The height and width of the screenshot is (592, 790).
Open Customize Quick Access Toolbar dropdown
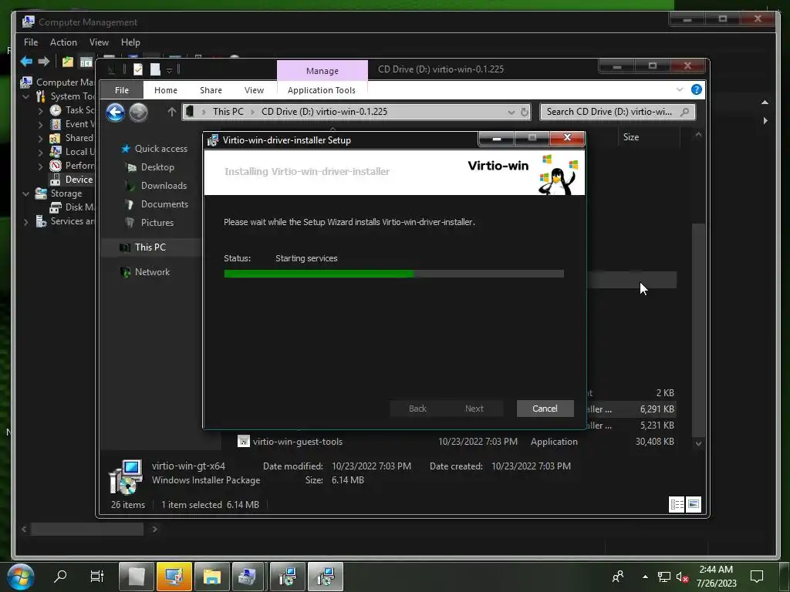point(169,69)
